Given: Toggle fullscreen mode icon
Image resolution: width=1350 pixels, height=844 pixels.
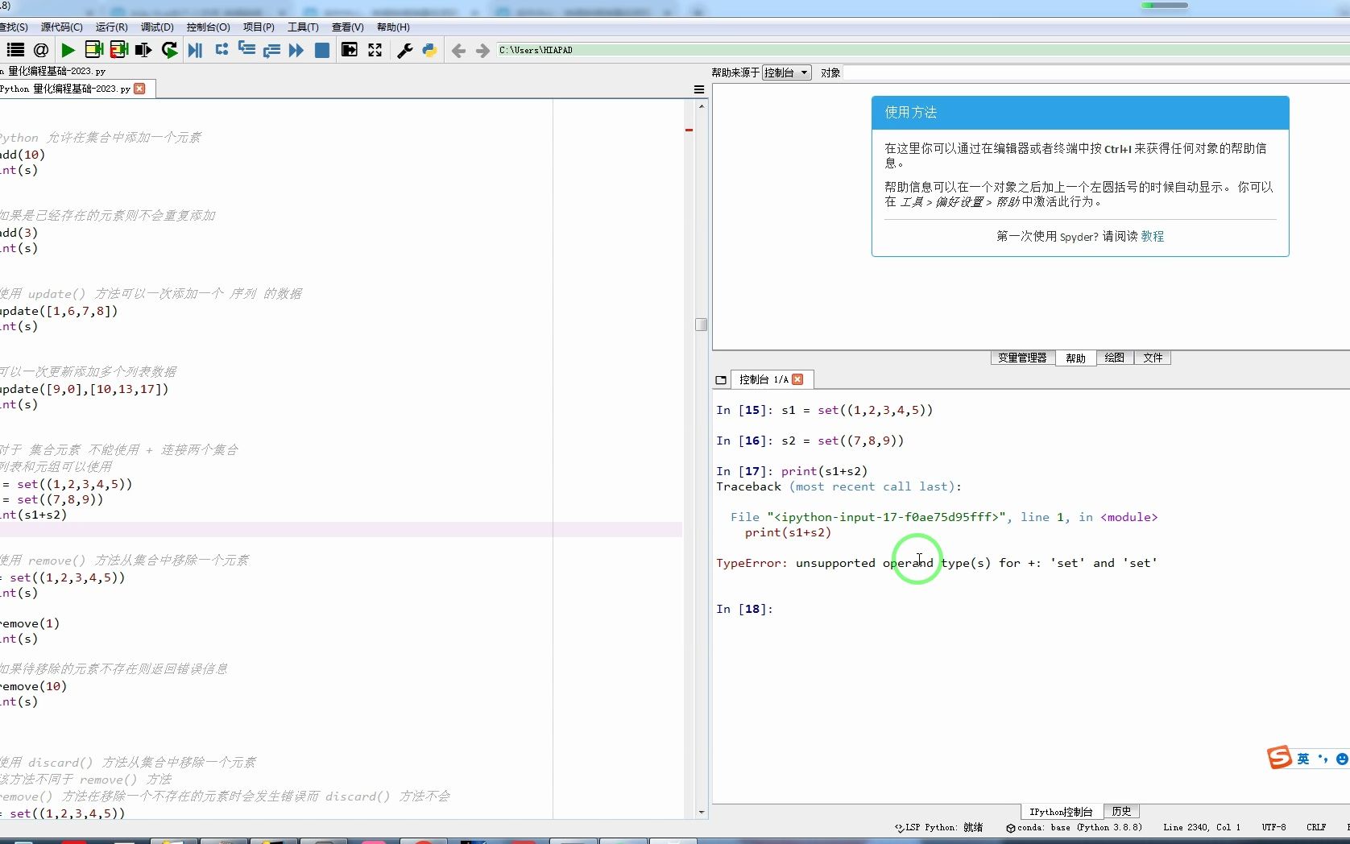Looking at the screenshot, I should point(375,50).
